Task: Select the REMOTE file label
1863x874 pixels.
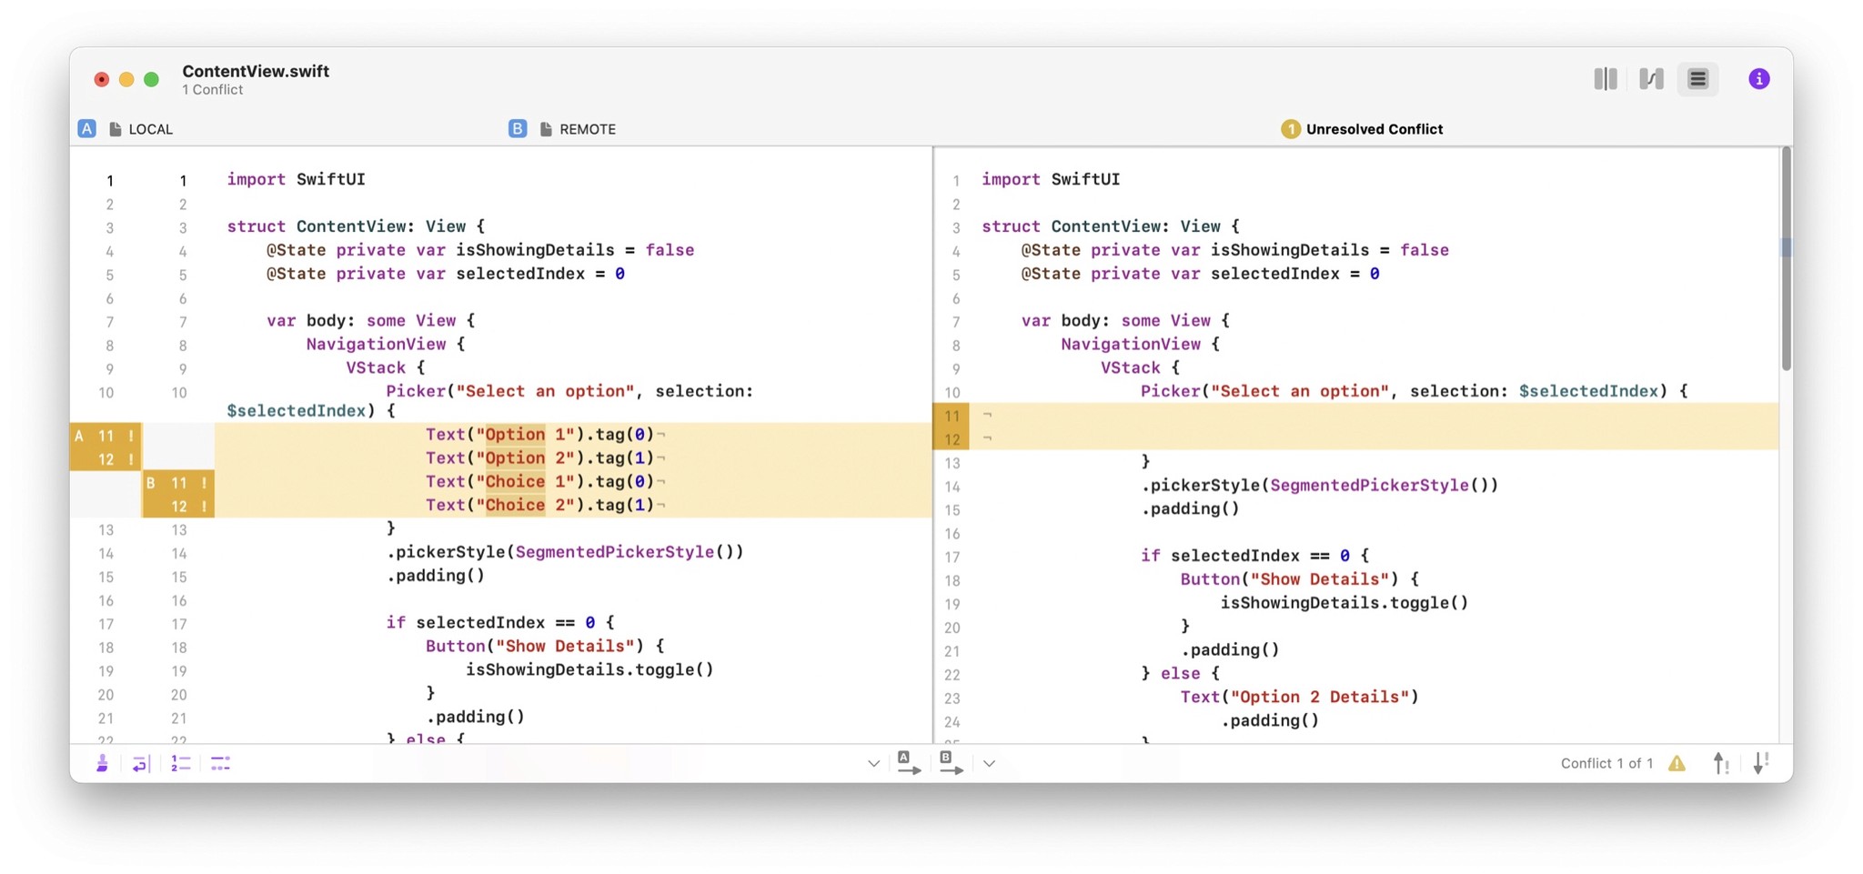Action: coord(588,129)
